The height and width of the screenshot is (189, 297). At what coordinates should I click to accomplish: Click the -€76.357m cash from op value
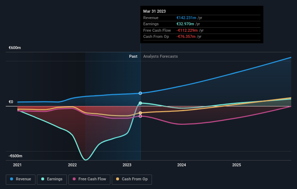coord(186,37)
